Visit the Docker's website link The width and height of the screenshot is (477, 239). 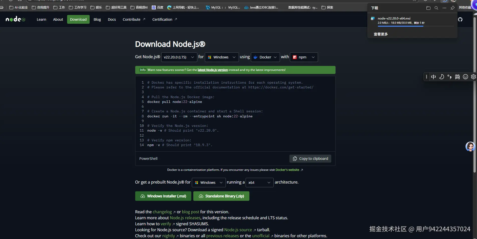coord(287,170)
